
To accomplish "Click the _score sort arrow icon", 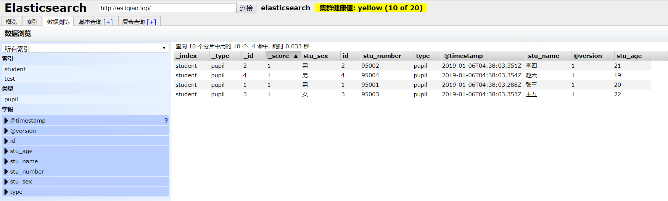I will coord(296,56).
